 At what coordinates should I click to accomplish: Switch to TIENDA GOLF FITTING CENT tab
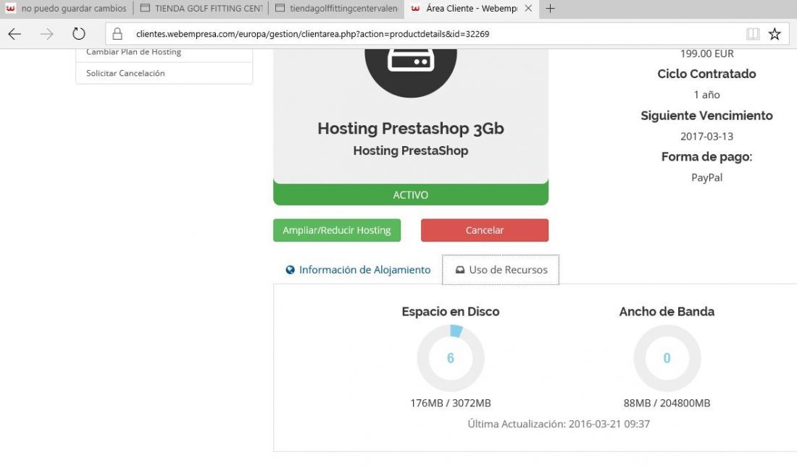202,9
